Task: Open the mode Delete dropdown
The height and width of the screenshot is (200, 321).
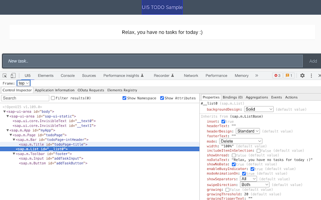Action: click(241, 141)
